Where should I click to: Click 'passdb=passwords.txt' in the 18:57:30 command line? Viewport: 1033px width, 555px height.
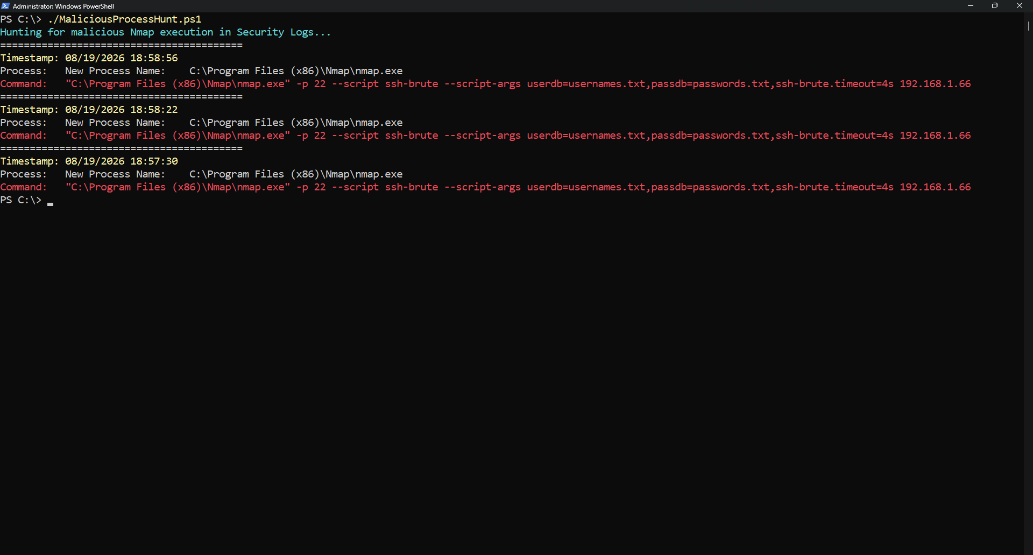(710, 187)
